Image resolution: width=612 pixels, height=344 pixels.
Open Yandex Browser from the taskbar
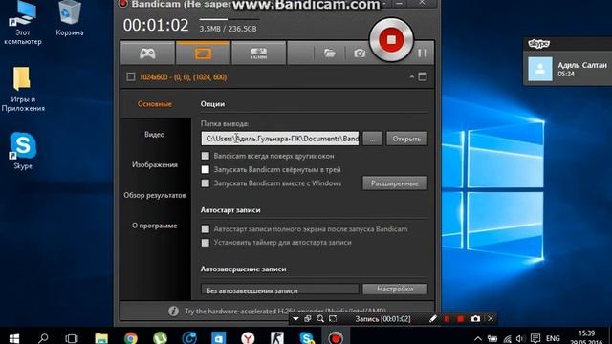point(248,337)
